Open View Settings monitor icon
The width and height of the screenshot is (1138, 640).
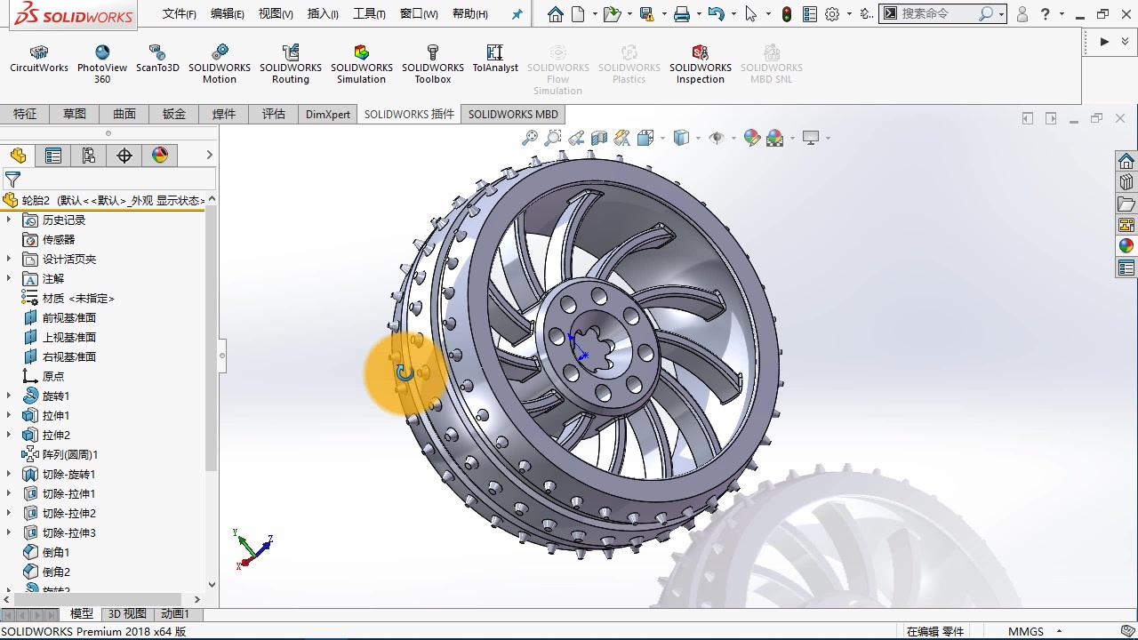coord(811,138)
